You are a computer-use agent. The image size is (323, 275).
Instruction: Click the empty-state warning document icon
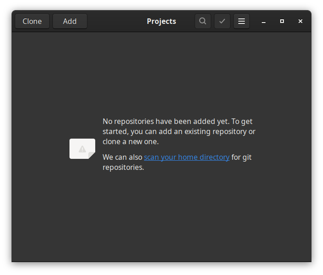tap(82, 149)
